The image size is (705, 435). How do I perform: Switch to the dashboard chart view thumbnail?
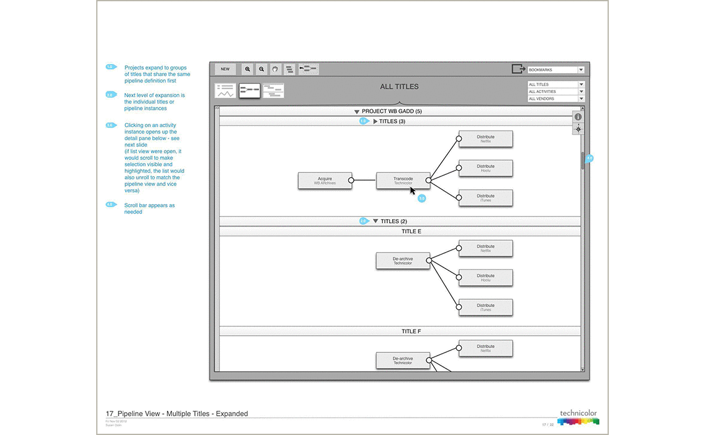[x=225, y=91]
